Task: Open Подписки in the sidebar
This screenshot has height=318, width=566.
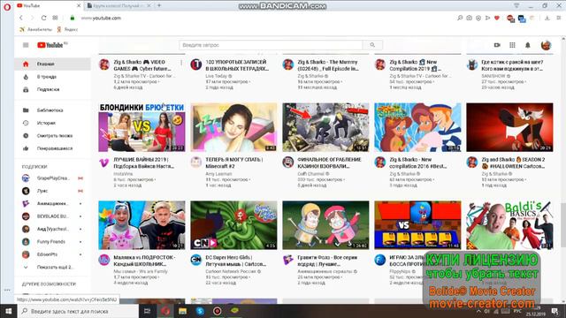Action: (52, 89)
